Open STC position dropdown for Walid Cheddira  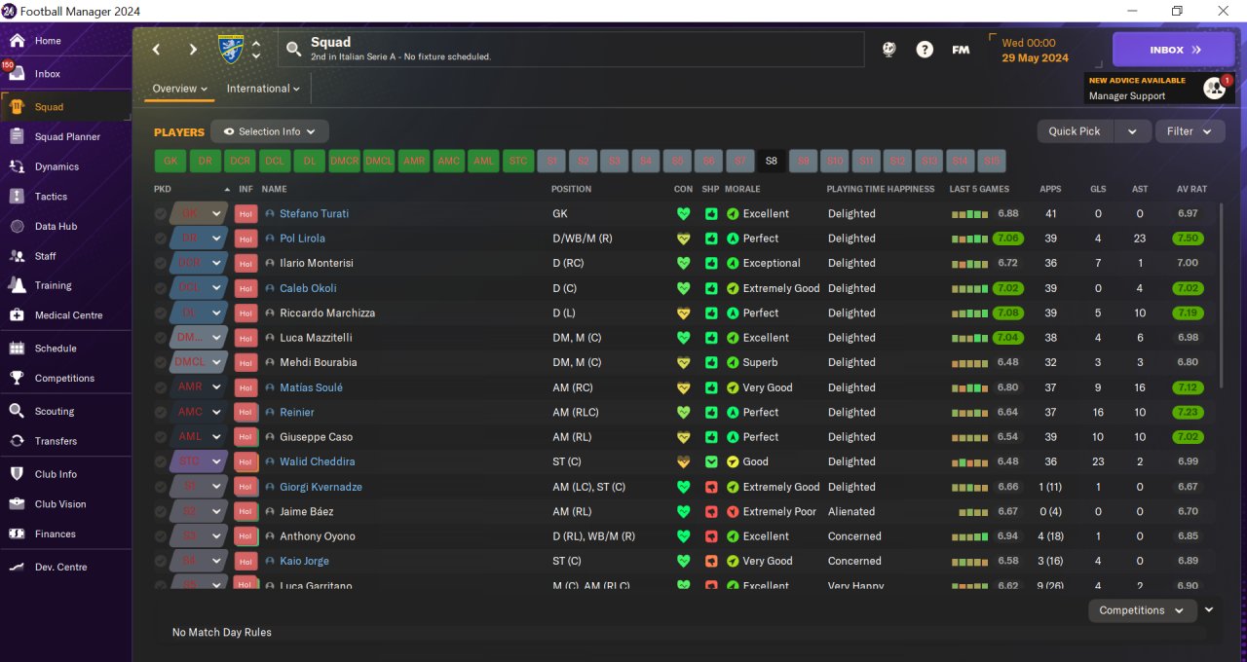[x=216, y=462]
